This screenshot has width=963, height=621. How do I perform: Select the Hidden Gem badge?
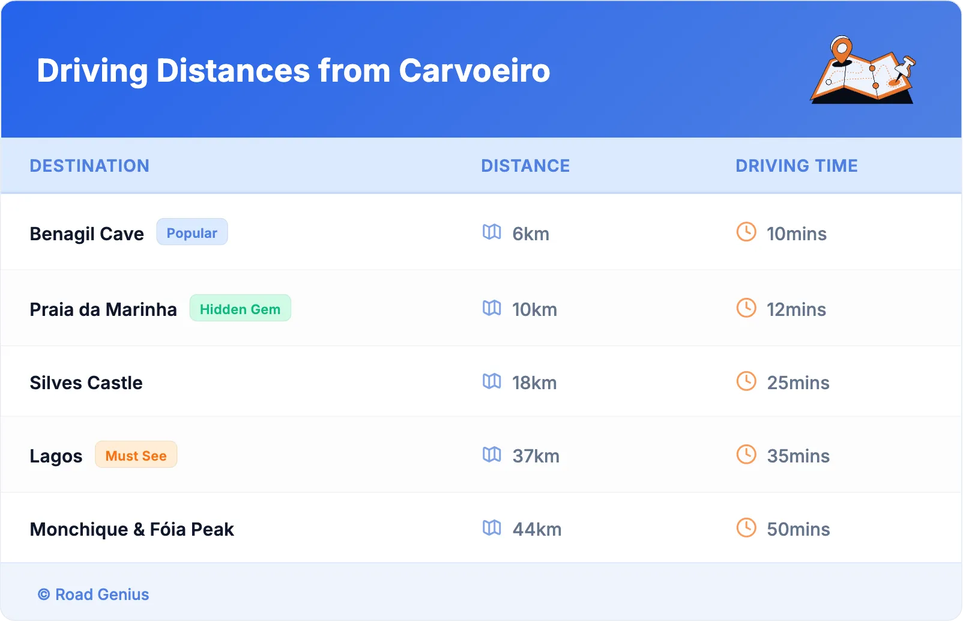(240, 308)
